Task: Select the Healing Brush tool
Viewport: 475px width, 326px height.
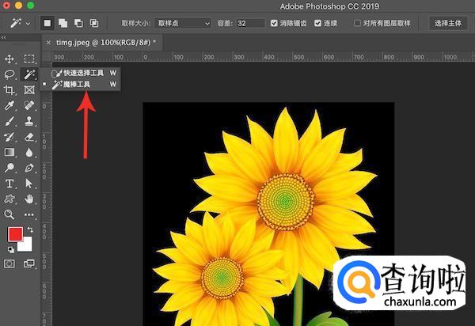Action: click(29, 105)
